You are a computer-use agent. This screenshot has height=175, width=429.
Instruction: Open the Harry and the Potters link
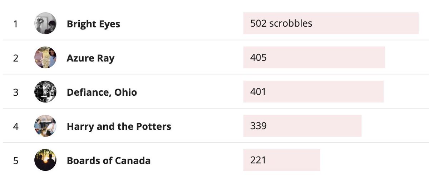119,126
